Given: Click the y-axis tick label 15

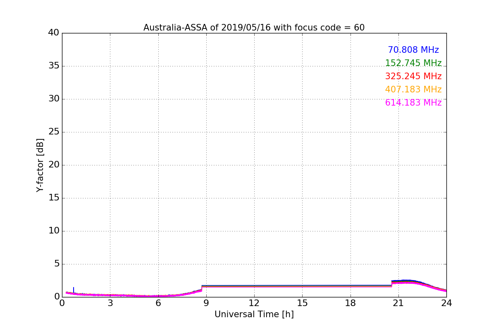Looking at the screenshot, I should pyautogui.click(x=54, y=198).
